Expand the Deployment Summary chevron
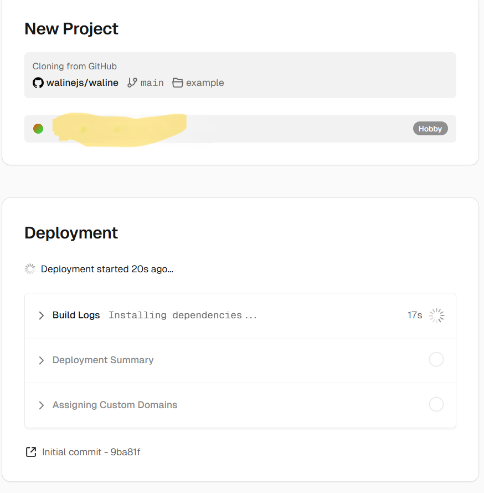Screen dimensions: 484x493 41,360
